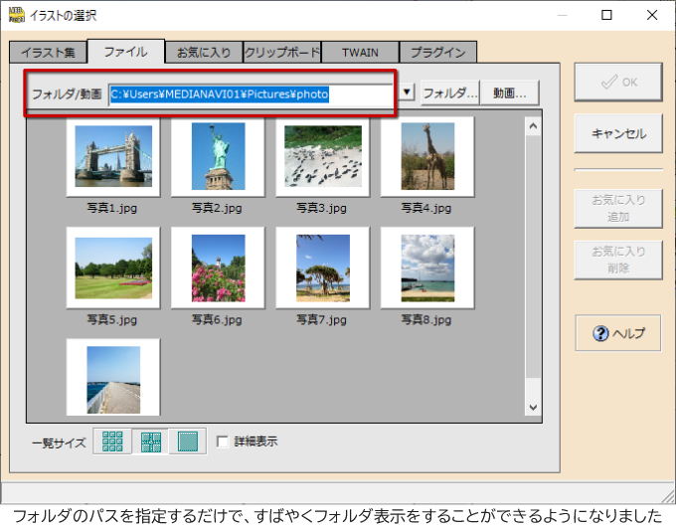Open the TWAIN tab
The image size is (676, 529).
tap(360, 52)
